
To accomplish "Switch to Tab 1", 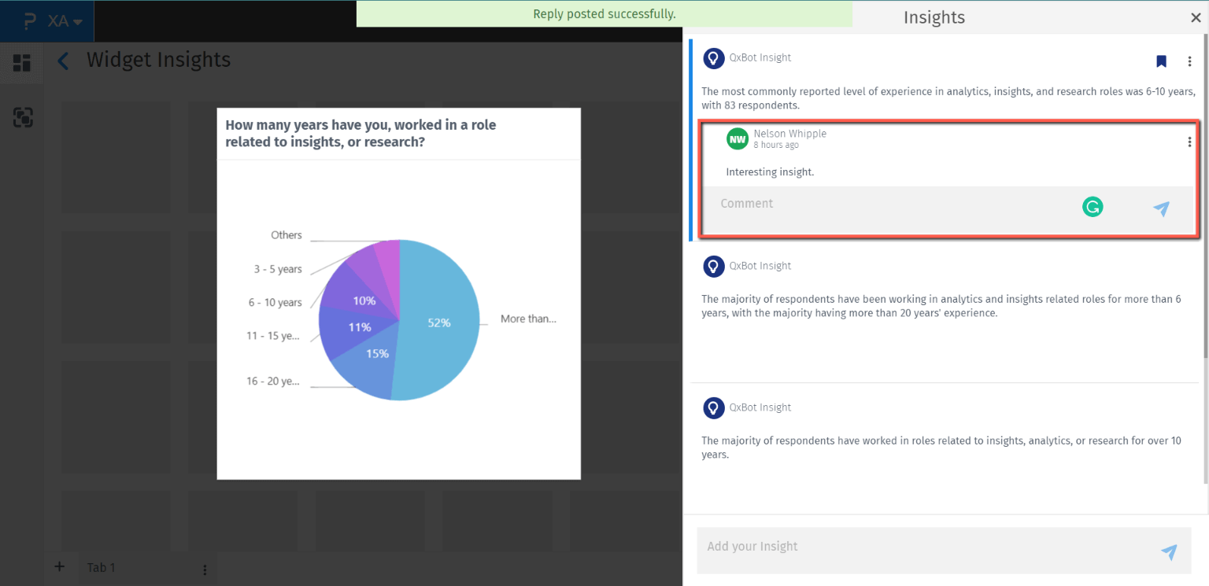I will (101, 567).
